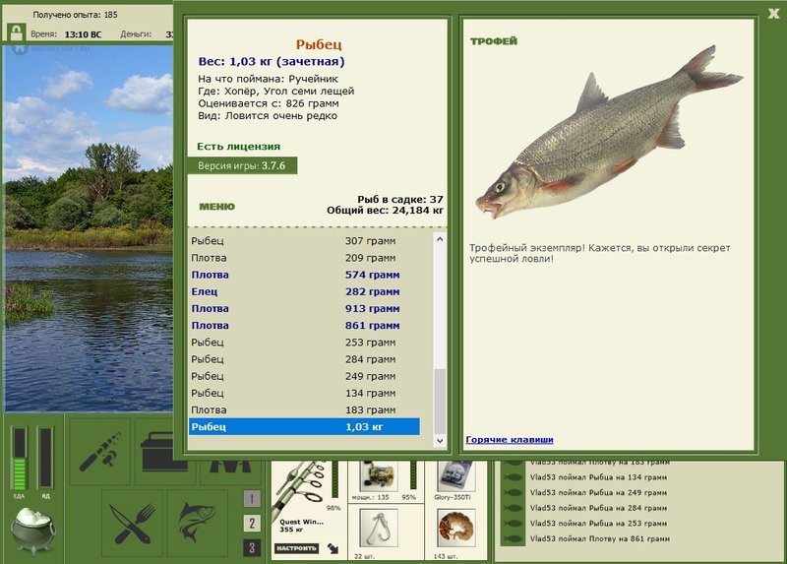Select the worm bait with 143 шт.
This screenshot has height=564, width=787.
[x=455, y=528]
